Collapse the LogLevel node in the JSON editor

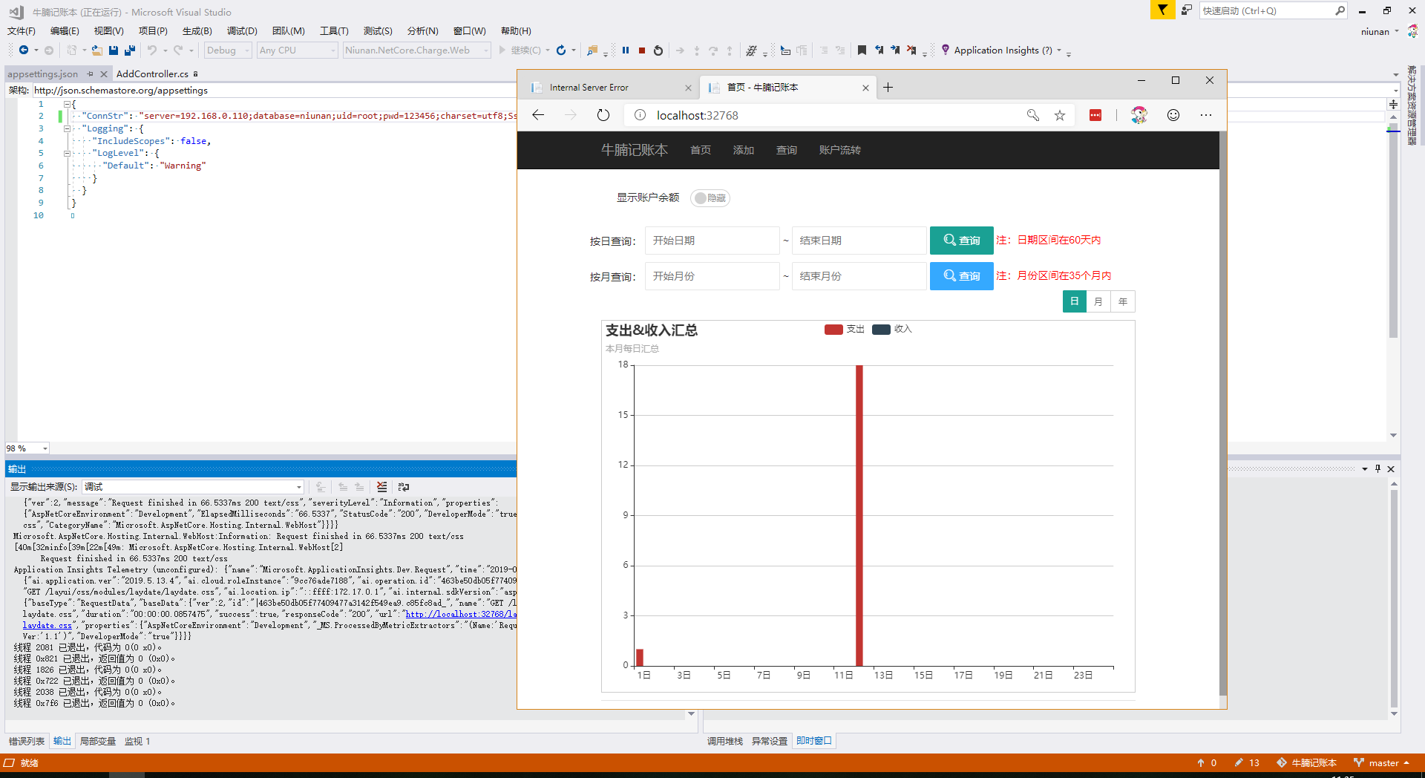point(67,154)
